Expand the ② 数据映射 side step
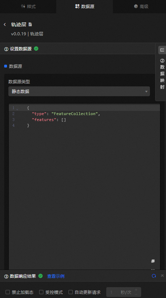166x298 pixels. 162,74
